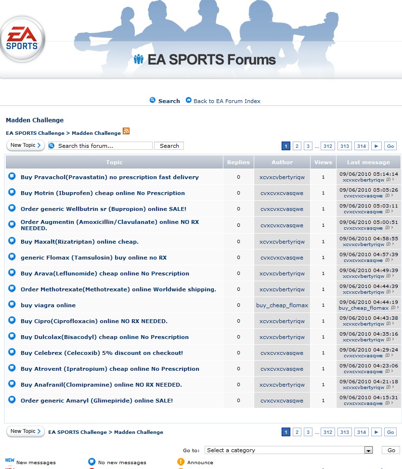Screen dimensions: 402x469
Task: Open the Search link in the header
Action: click(x=169, y=101)
